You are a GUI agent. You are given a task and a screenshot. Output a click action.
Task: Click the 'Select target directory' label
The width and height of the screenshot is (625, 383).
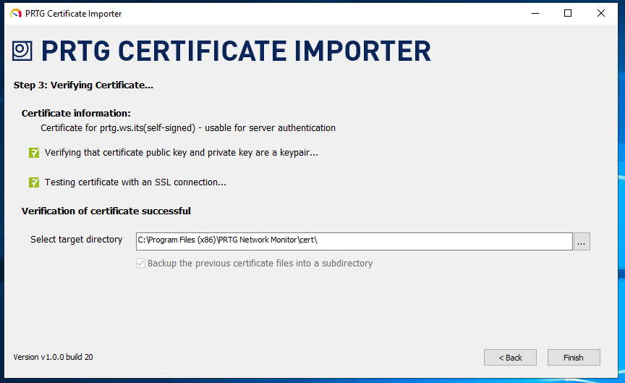[76, 240]
